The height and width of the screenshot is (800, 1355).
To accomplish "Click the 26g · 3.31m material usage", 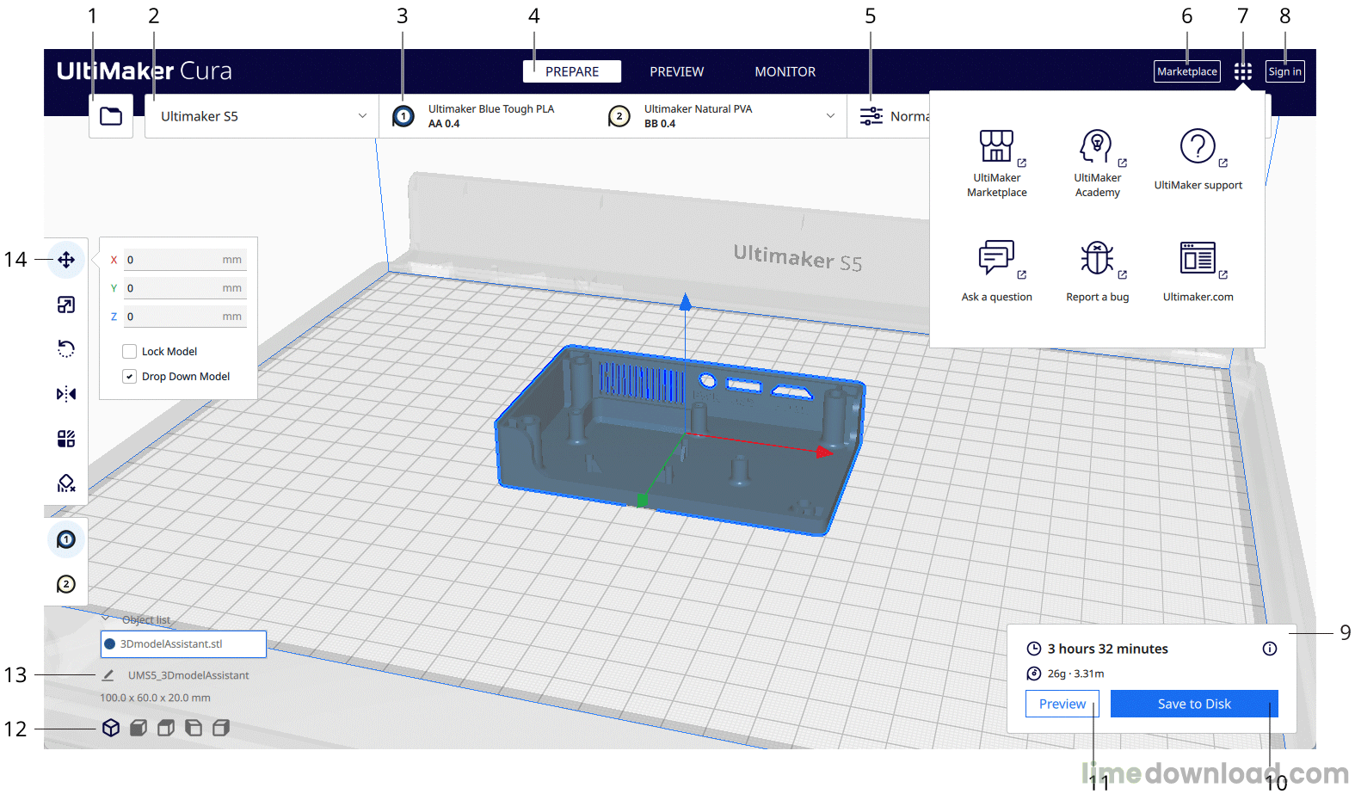I will pos(1075,674).
